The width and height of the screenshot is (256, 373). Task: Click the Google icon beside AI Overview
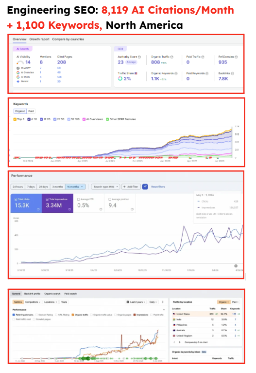tap(18, 73)
